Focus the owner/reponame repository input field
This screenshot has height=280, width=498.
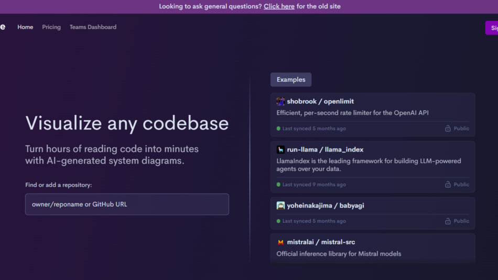point(127,204)
